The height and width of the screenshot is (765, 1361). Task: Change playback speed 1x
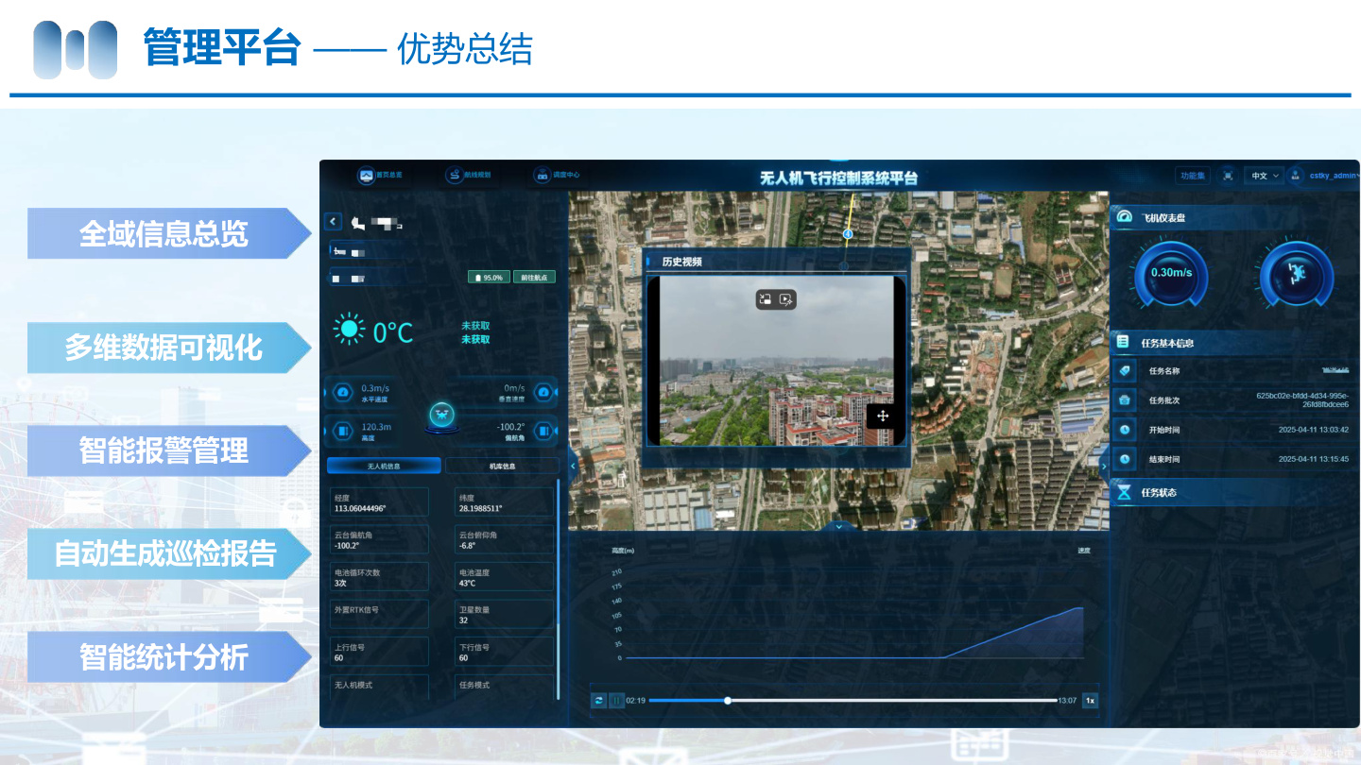pos(1090,700)
